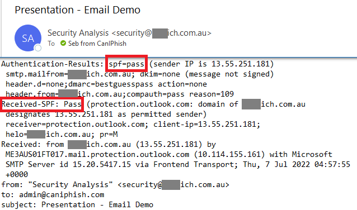This screenshot has width=357, height=210.
Task: Select the Presentation - Email Demo title
Action: (77, 10)
